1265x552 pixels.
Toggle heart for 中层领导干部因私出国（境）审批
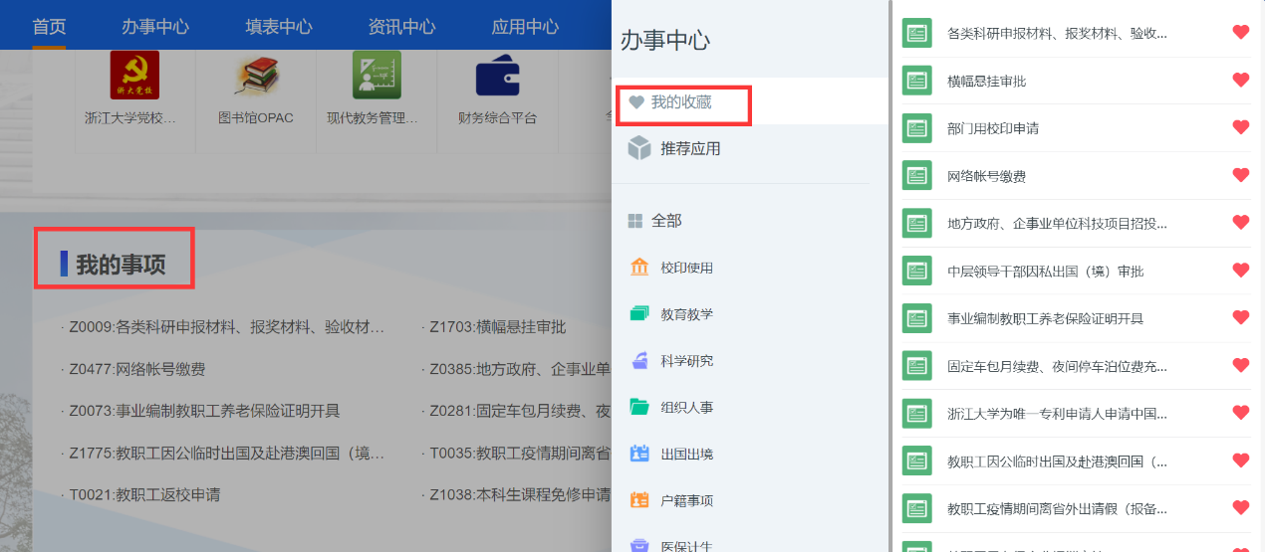point(1241,270)
